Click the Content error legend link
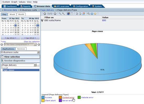 68,97
